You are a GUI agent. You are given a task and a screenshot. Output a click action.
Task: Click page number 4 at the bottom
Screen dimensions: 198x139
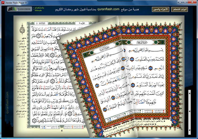(x=62, y=131)
